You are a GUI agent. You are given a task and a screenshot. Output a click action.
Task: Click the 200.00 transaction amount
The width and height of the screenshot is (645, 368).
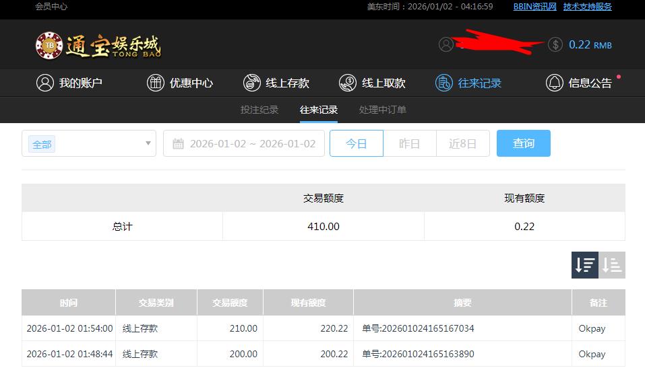tap(243, 354)
